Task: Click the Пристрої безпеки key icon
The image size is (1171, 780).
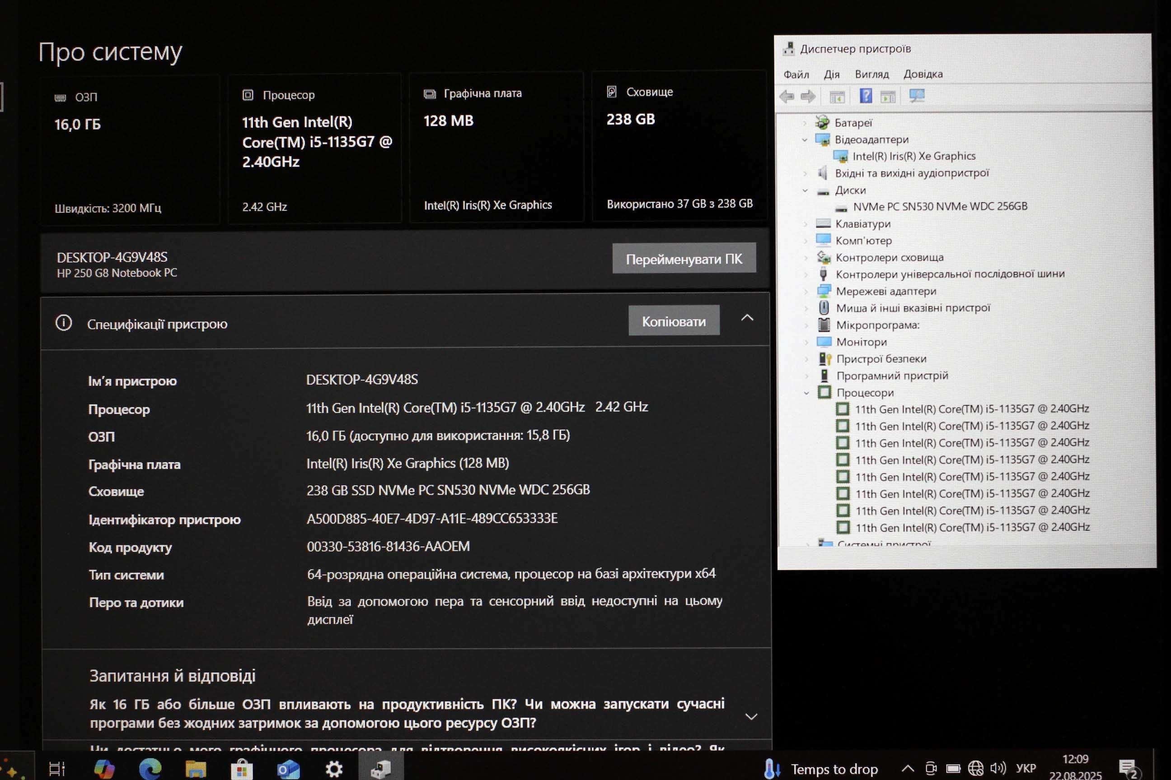Action: coord(825,359)
